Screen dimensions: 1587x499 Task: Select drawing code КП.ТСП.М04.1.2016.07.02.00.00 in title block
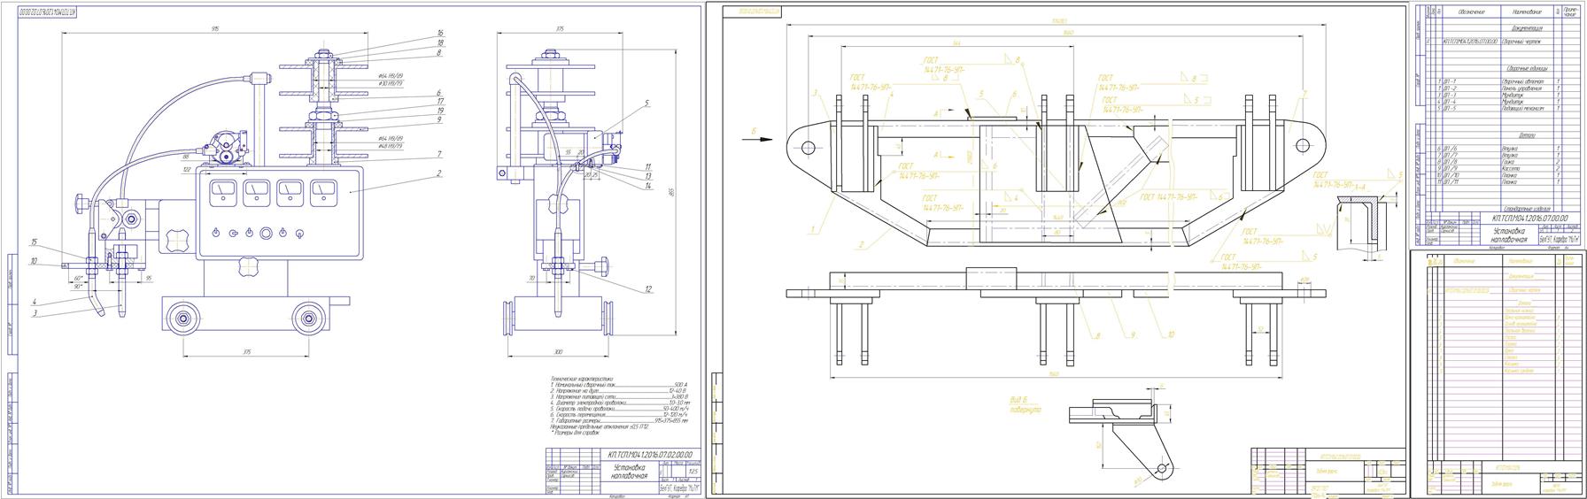pos(650,455)
